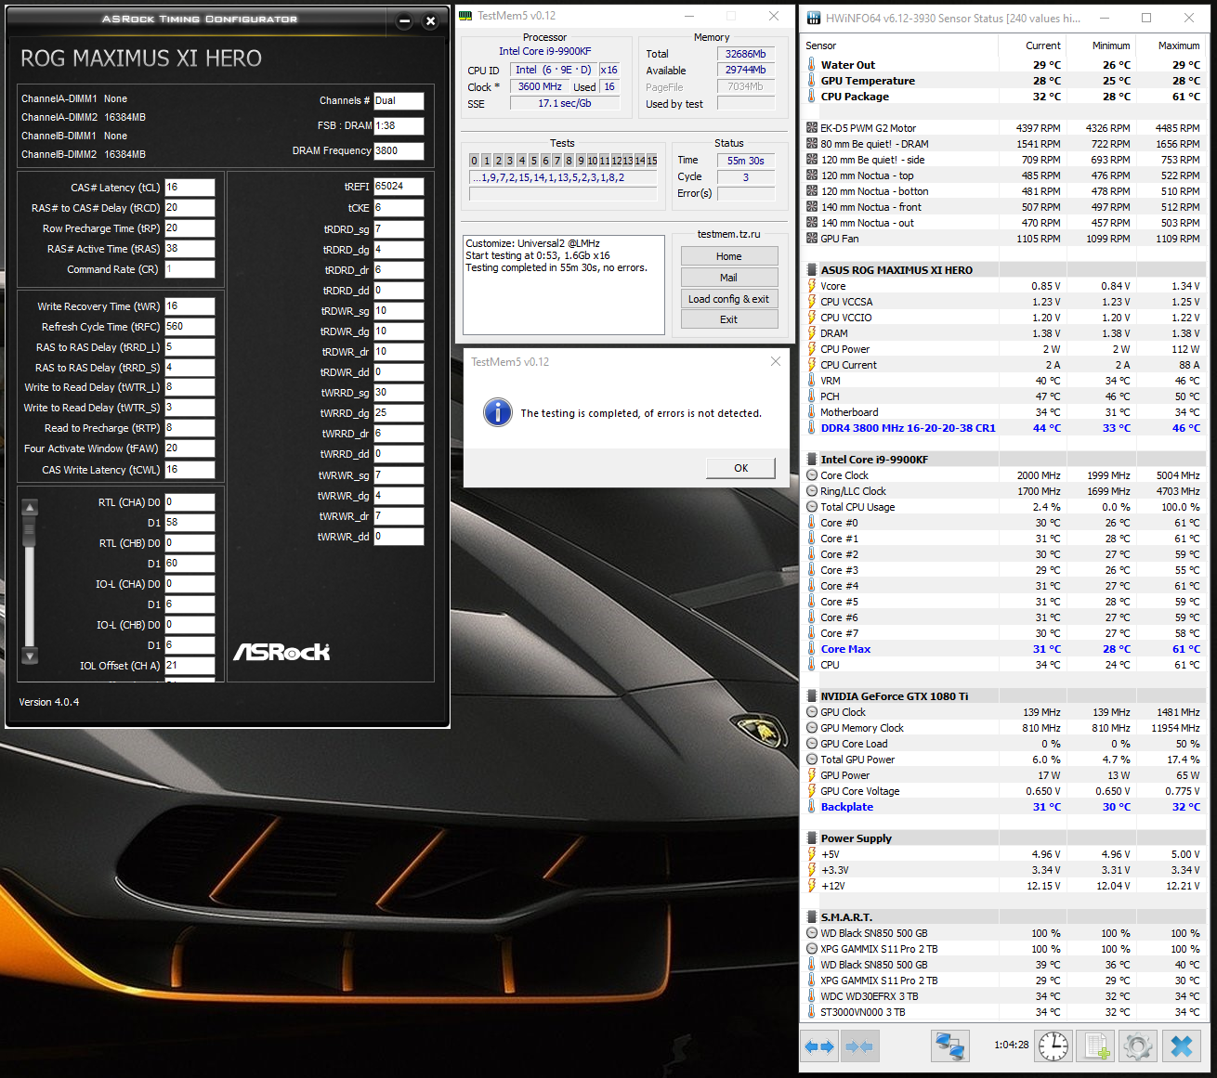
Task: Select the Ring/LLC Clock row
Action: 1002,491
